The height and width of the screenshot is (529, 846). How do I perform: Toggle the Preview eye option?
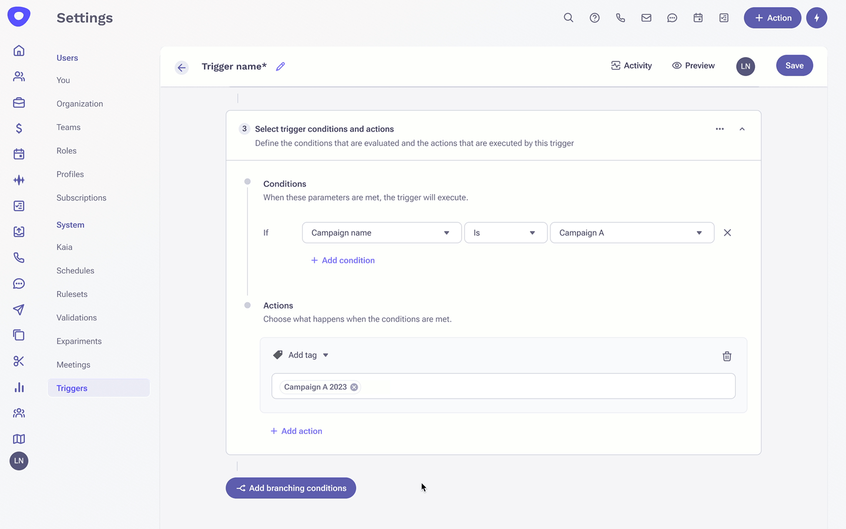point(693,66)
